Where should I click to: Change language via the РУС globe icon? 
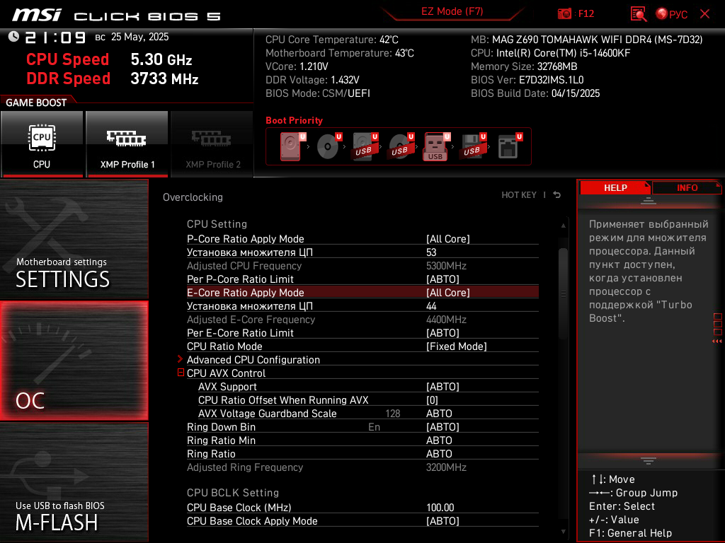(x=671, y=14)
